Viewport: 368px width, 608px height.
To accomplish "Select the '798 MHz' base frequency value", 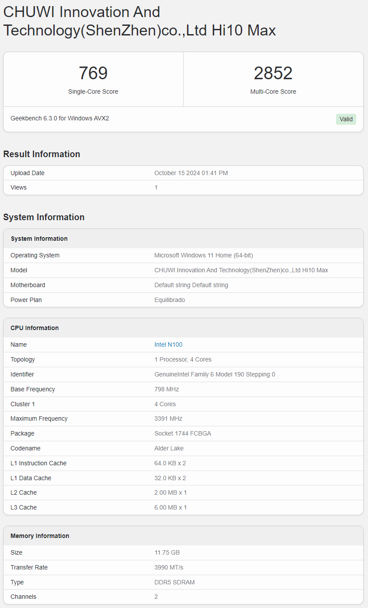I will 167,389.
